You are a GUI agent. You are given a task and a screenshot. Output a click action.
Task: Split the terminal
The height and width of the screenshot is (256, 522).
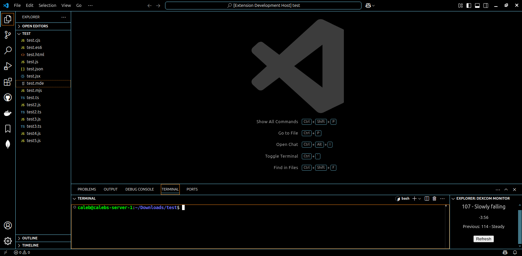pos(427,199)
